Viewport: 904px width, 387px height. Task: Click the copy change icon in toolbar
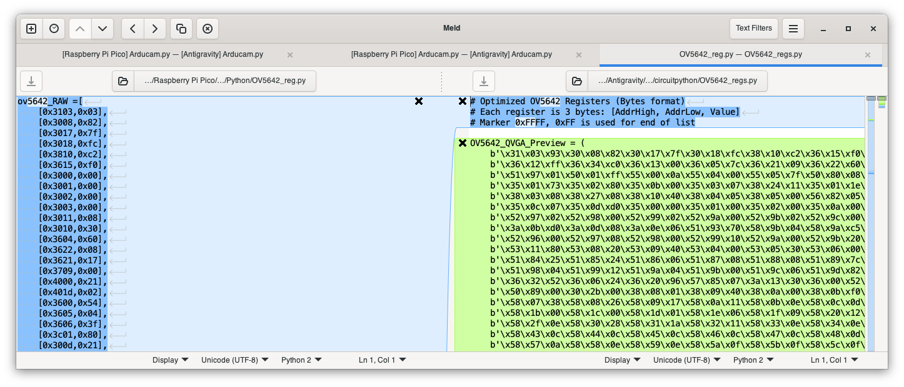click(x=181, y=29)
